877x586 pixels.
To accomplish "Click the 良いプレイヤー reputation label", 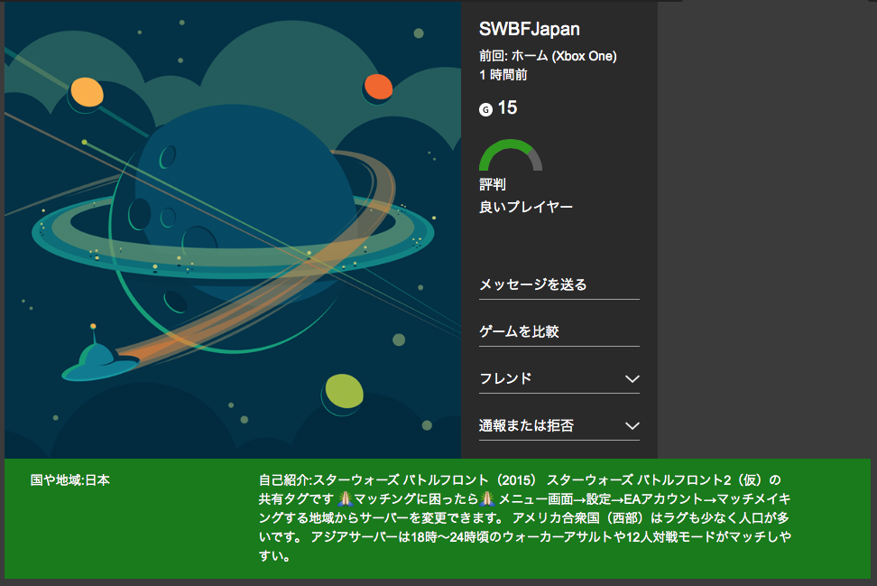I will pos(525,207).
